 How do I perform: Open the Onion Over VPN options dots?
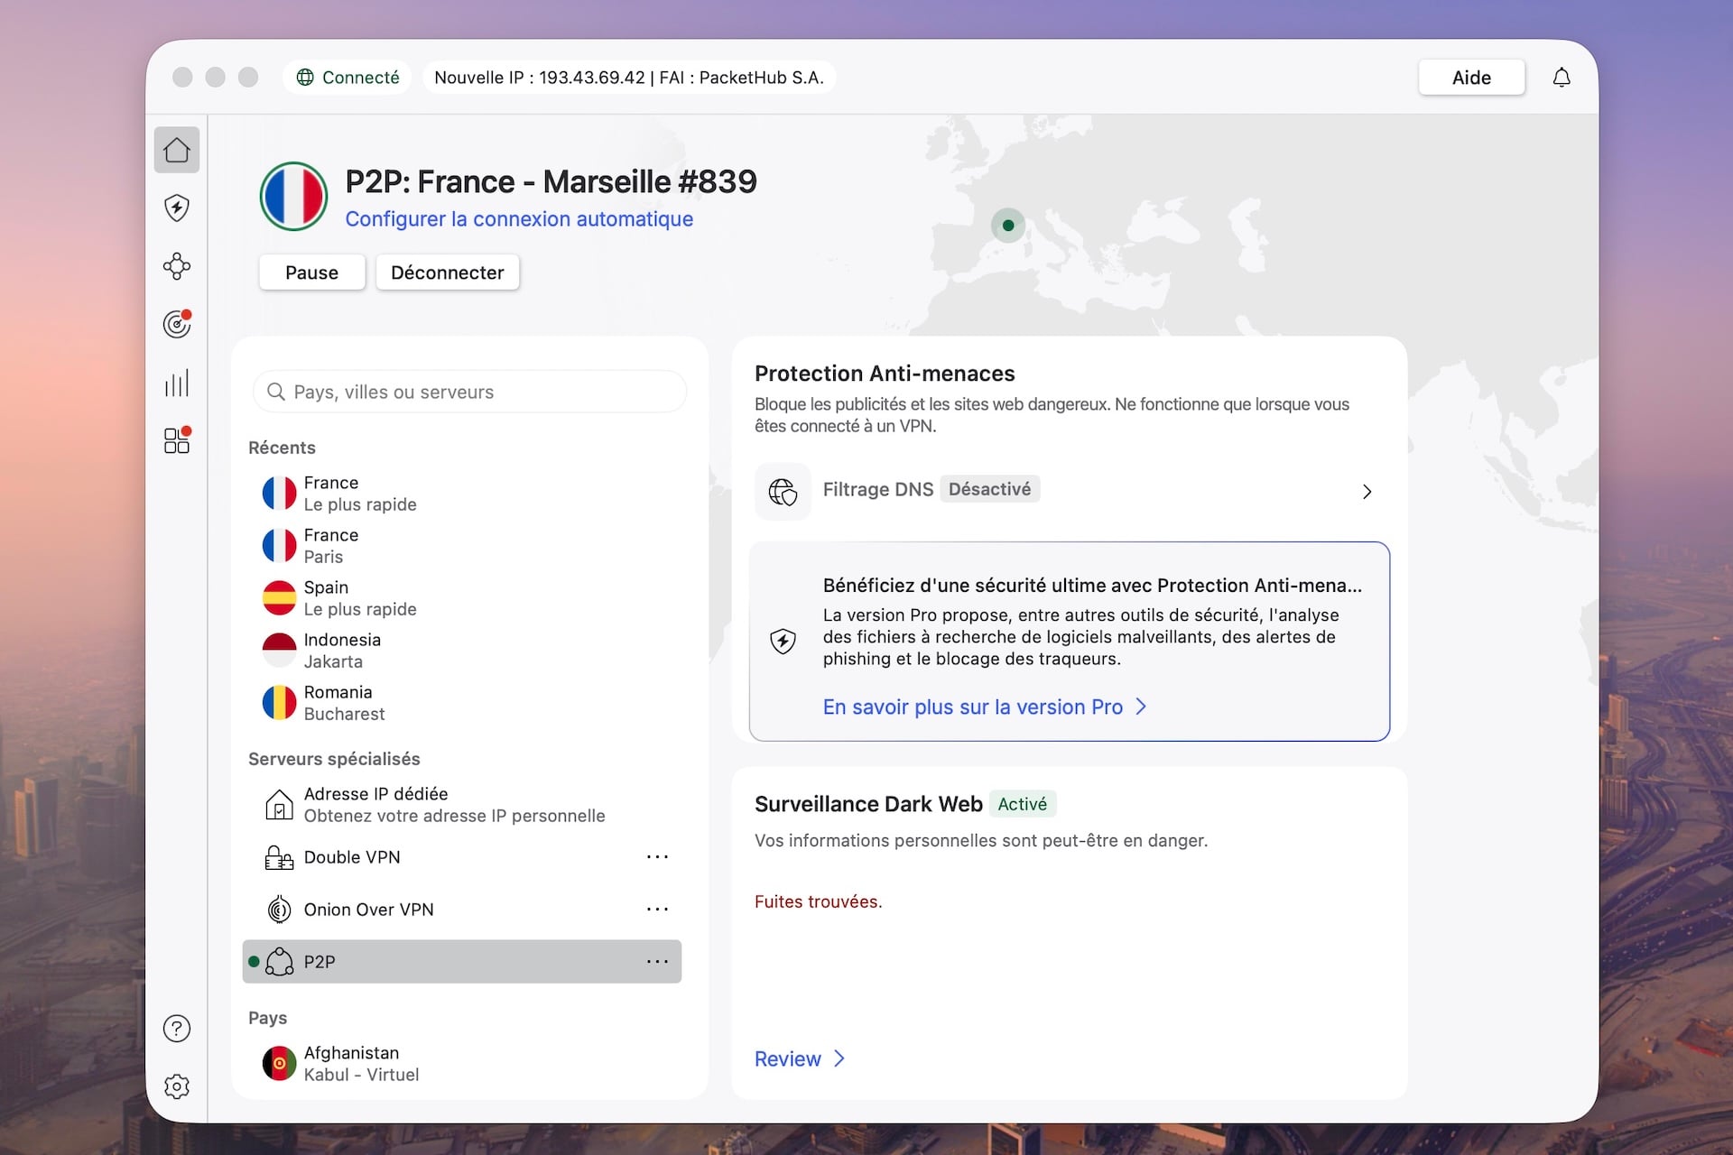(x=657, y=909)
